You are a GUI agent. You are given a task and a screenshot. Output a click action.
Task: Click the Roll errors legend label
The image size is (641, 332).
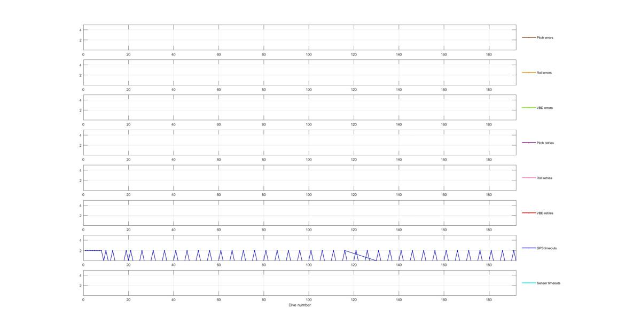pyautogui.click(x=544, y=73)
